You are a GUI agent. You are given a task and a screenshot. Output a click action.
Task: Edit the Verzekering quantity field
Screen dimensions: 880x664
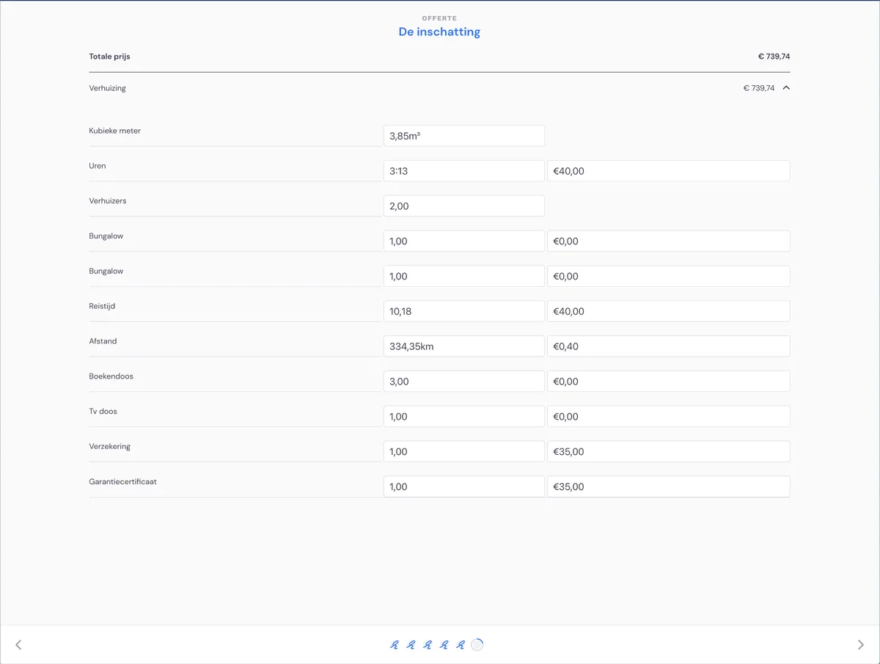coord(464,451)
